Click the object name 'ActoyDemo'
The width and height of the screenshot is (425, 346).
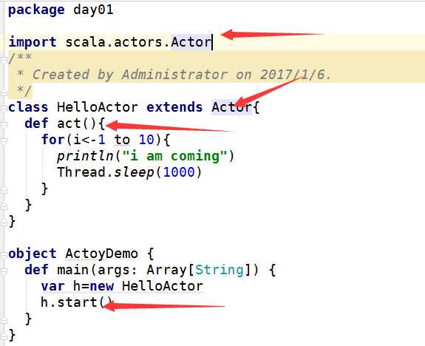pos(102,254)
